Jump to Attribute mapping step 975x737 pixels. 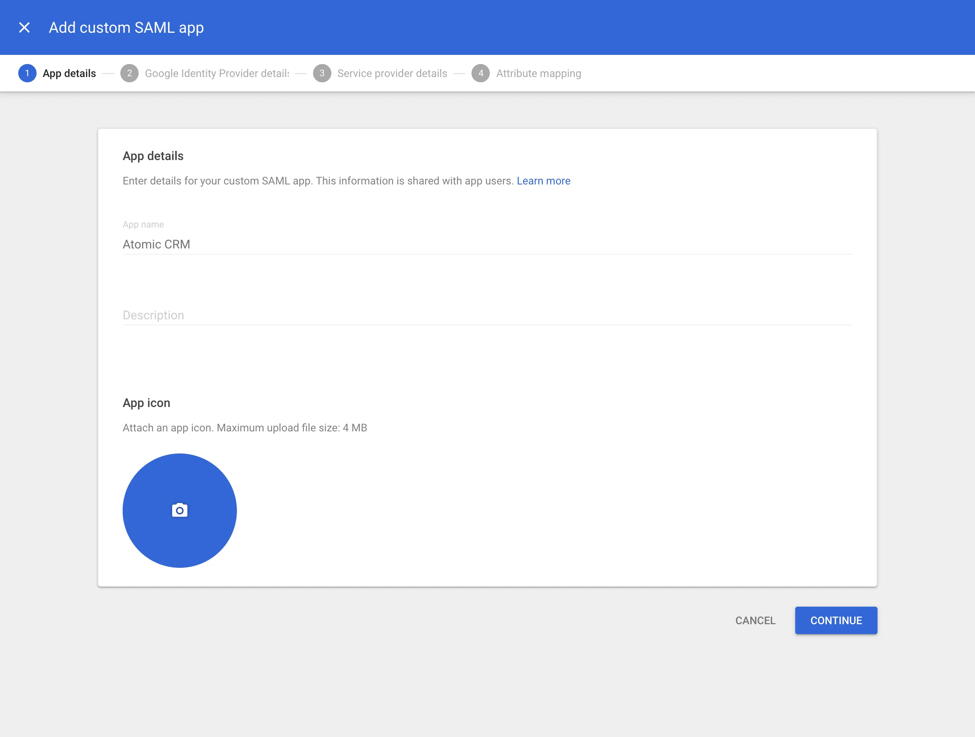pyautogui.click(x=538, y=73)
